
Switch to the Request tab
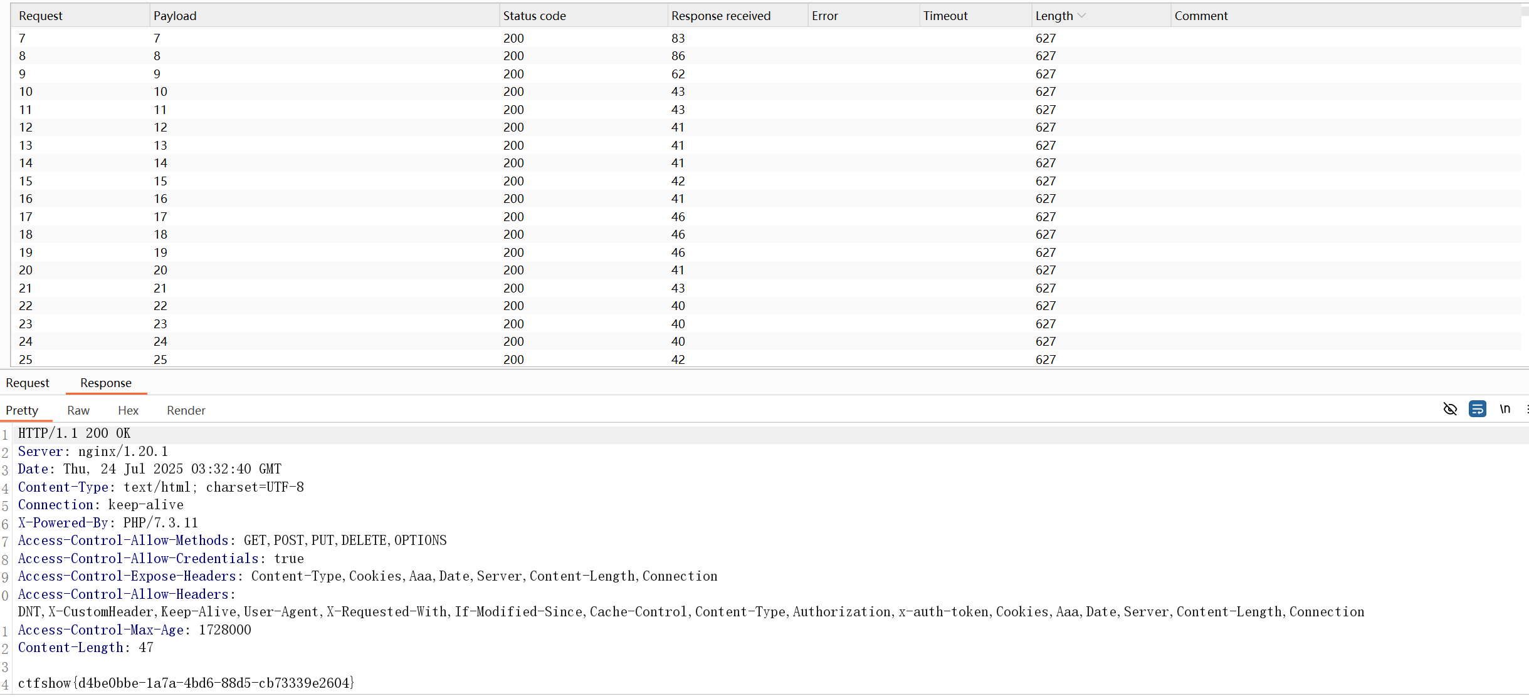coord(28,383)
